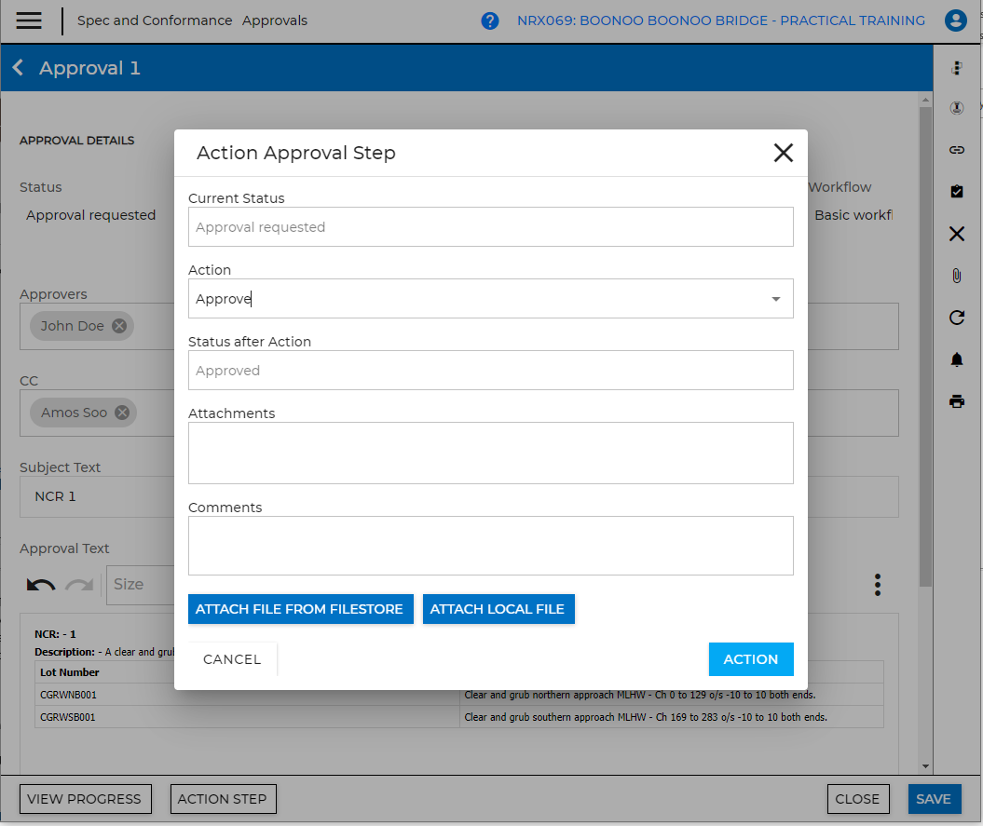983x826 pixels.
Task: Expand the Action dropdown arrow
Action: [x=775, y=299]
